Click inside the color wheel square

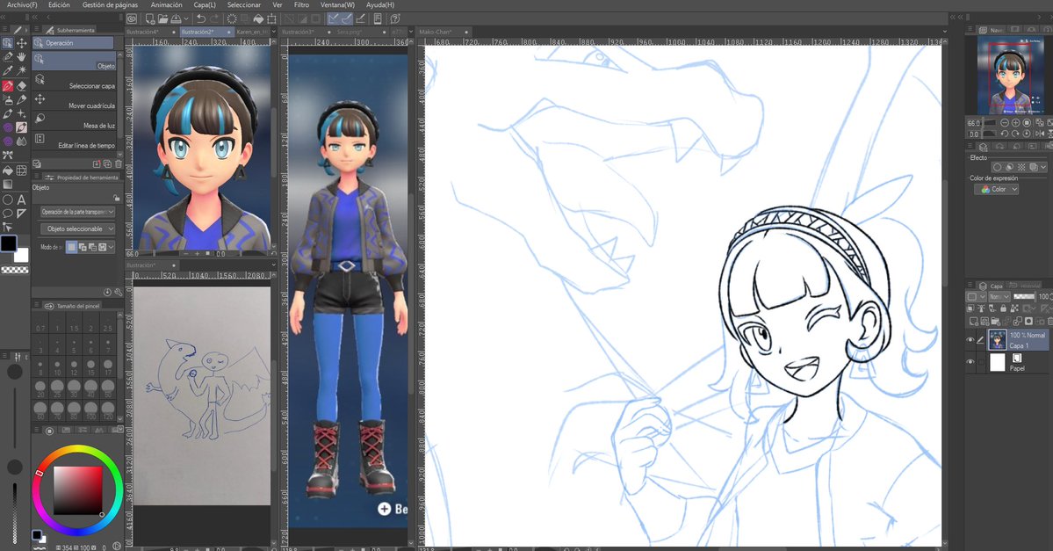pos(78,489)
